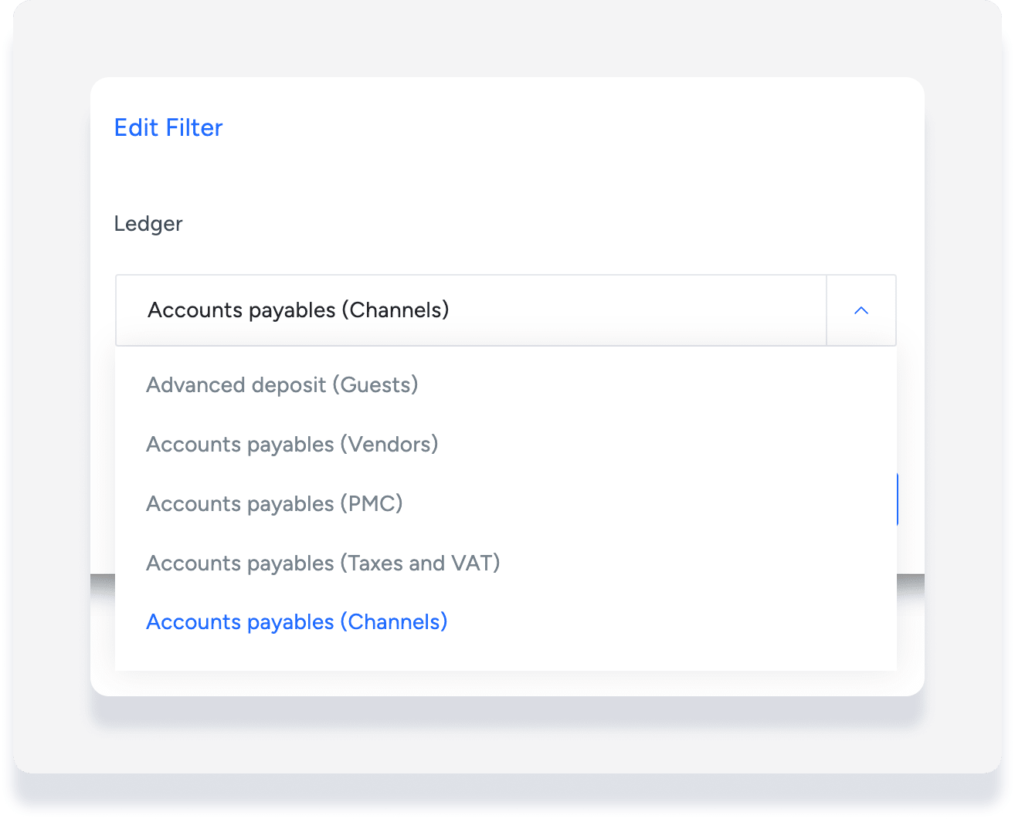Choose Accounts payables (Vendors) from list

[x=292, y=444]
